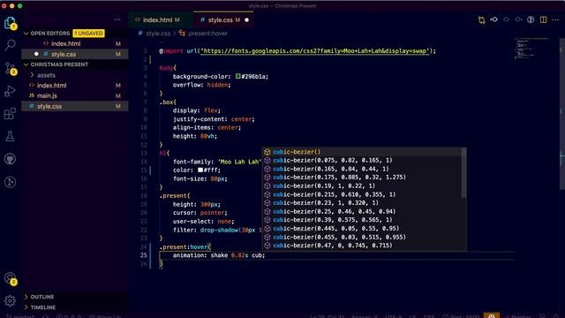Select cubic-bezier(0.25, 0.46, 0.45, 0.94) suggestion

coord(362,212)
